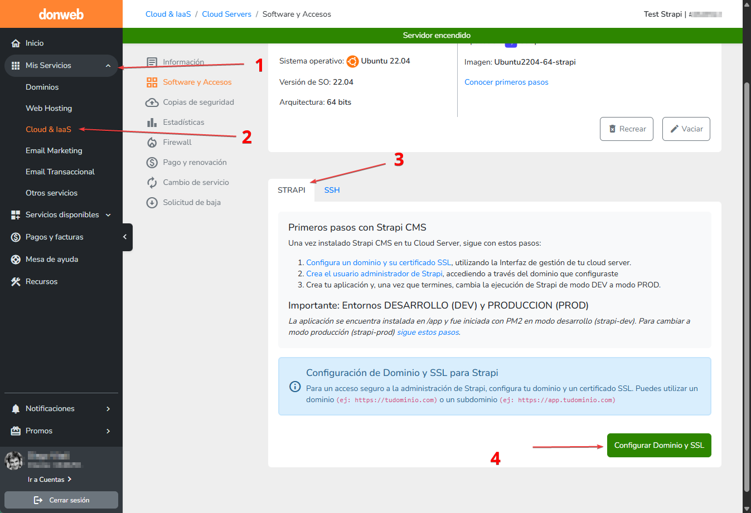The width and height of the screenshot is (751, 513).
Task: Click the Software y Accesos icon
Action: pyautogui.click(x=152, y=82)
